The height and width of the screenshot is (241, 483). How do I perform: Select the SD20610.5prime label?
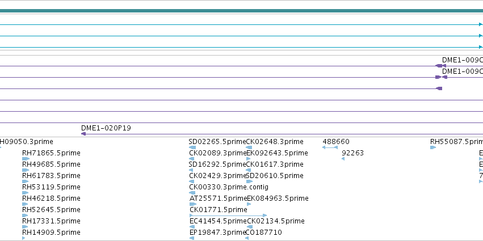tap(275, 176)
